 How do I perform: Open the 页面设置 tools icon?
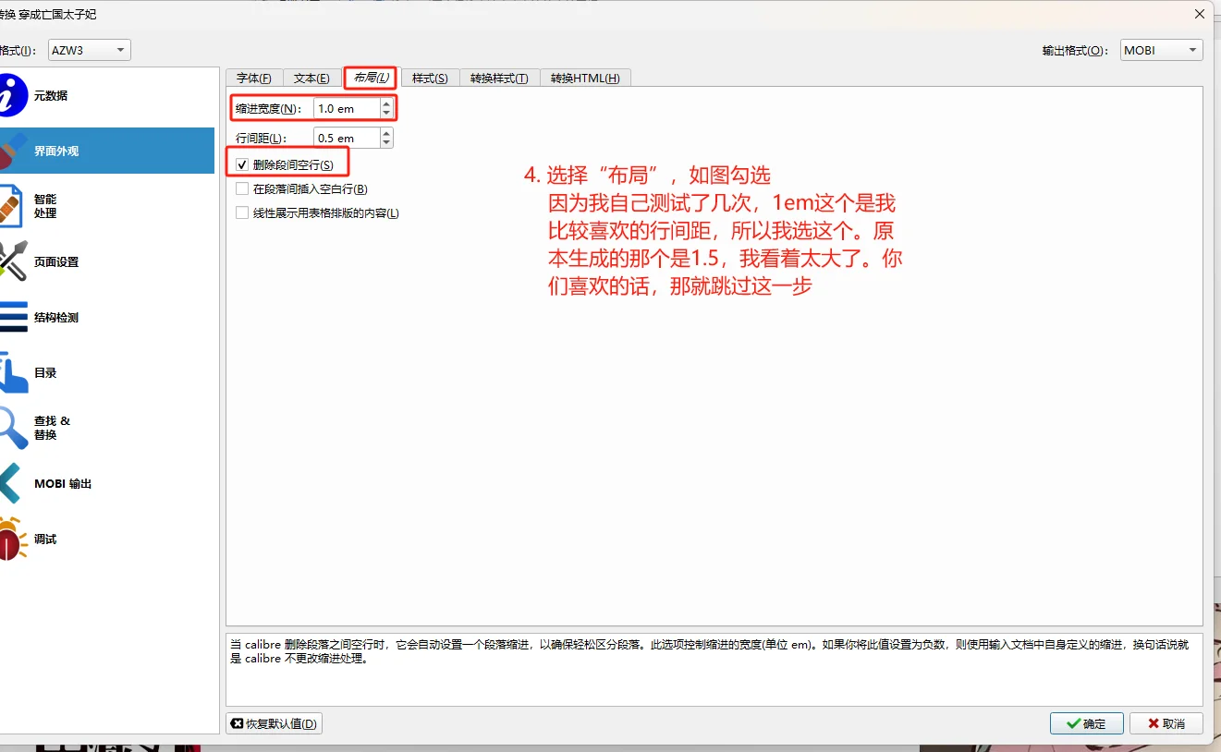point(12,261)
